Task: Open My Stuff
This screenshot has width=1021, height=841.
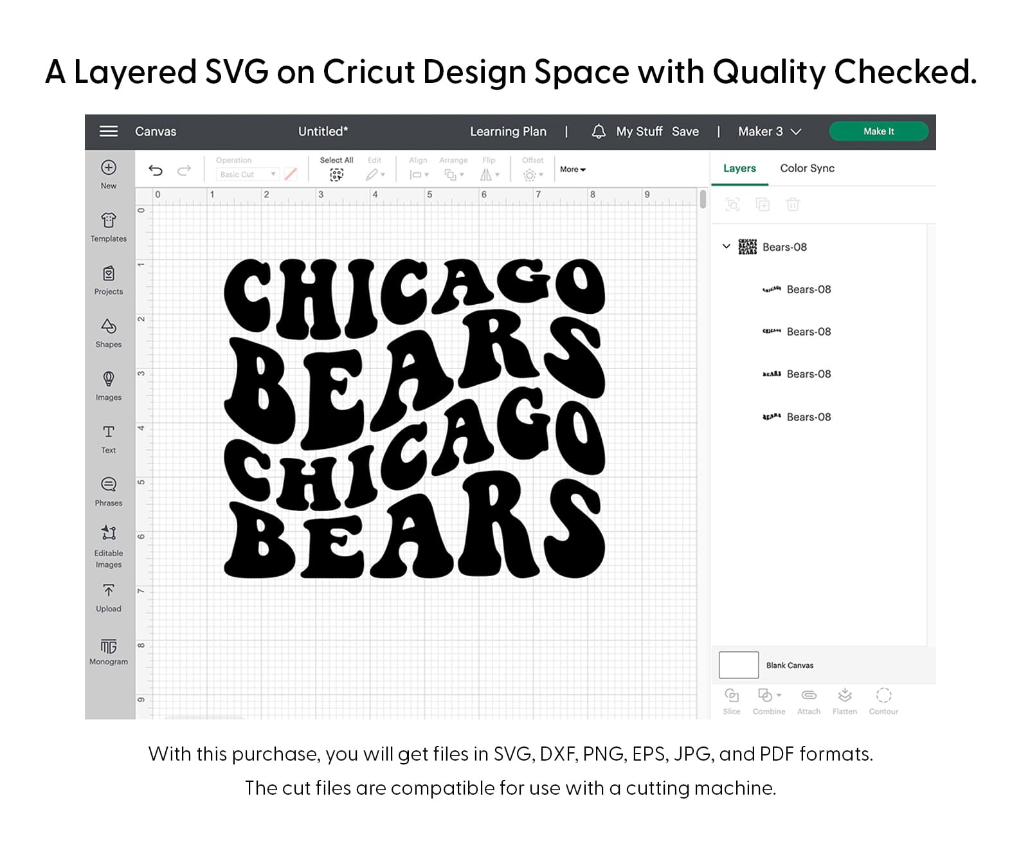Action: 639,131
